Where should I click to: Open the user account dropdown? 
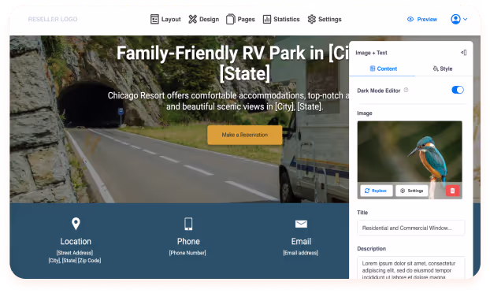458,20
